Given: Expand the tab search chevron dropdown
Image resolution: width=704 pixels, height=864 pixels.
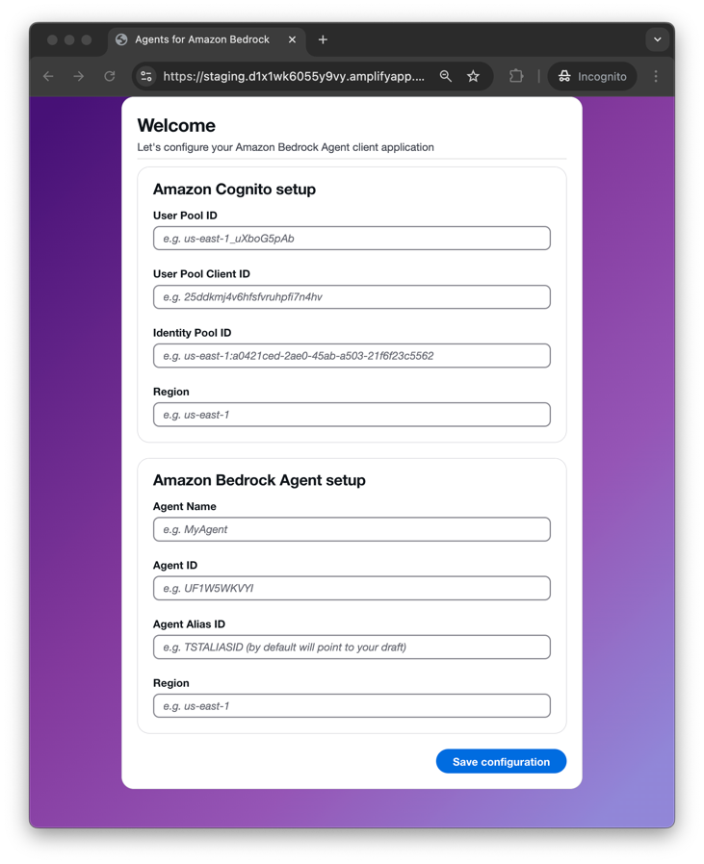Looking at the screenshot, I should click(658, 39).
